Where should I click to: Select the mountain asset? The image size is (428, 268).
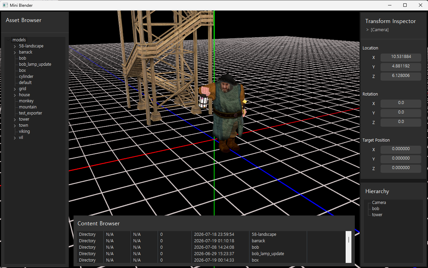click(x=28, y=107)
